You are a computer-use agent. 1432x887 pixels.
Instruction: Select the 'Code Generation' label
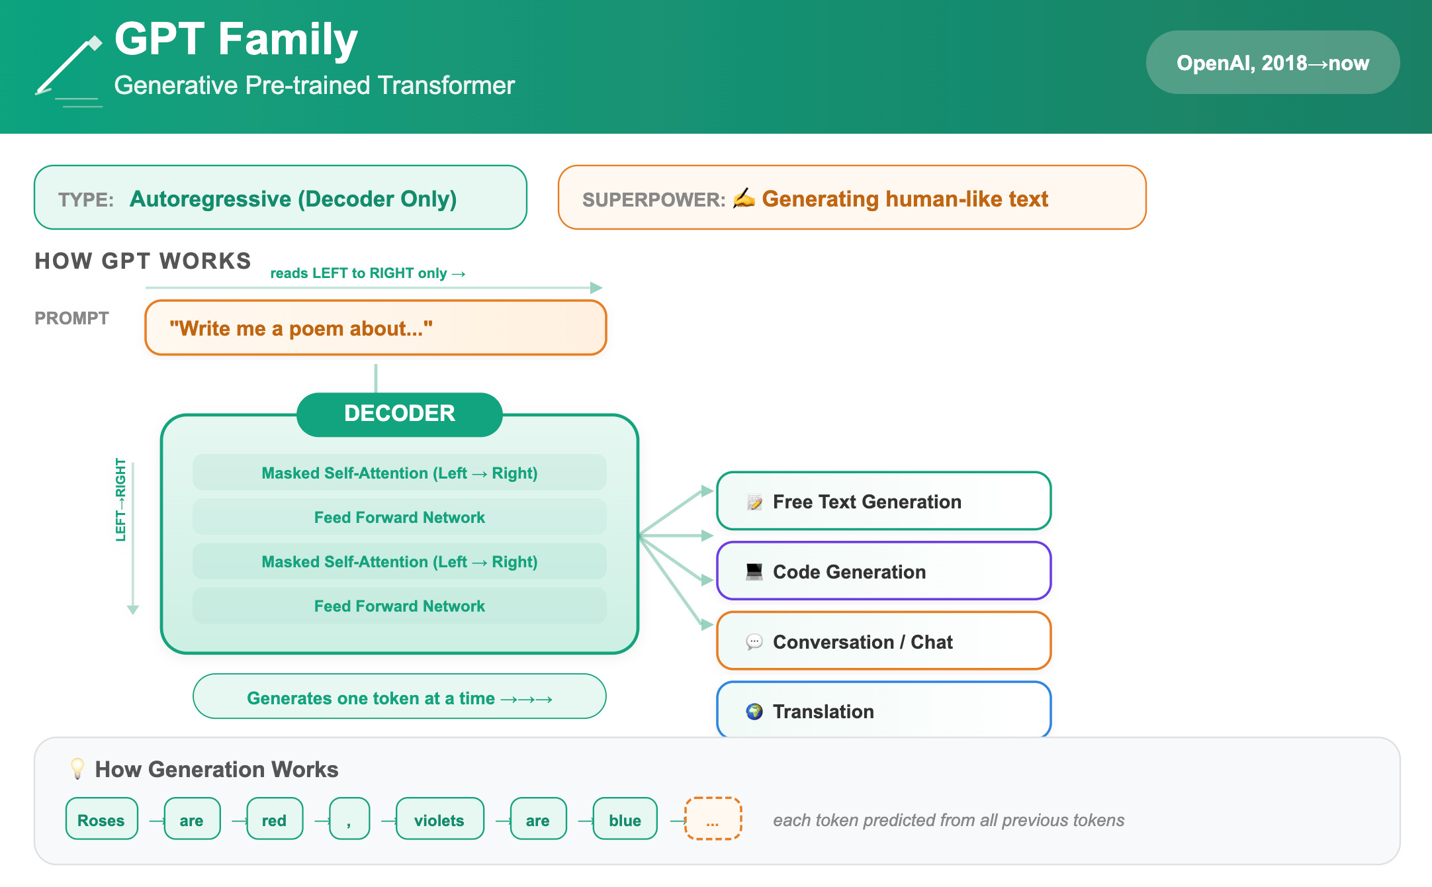click(x=849, y=572)
